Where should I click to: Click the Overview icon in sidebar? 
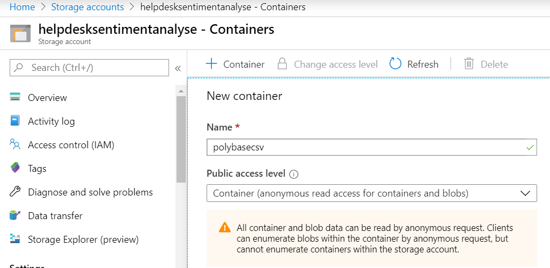tap(15, 97)
